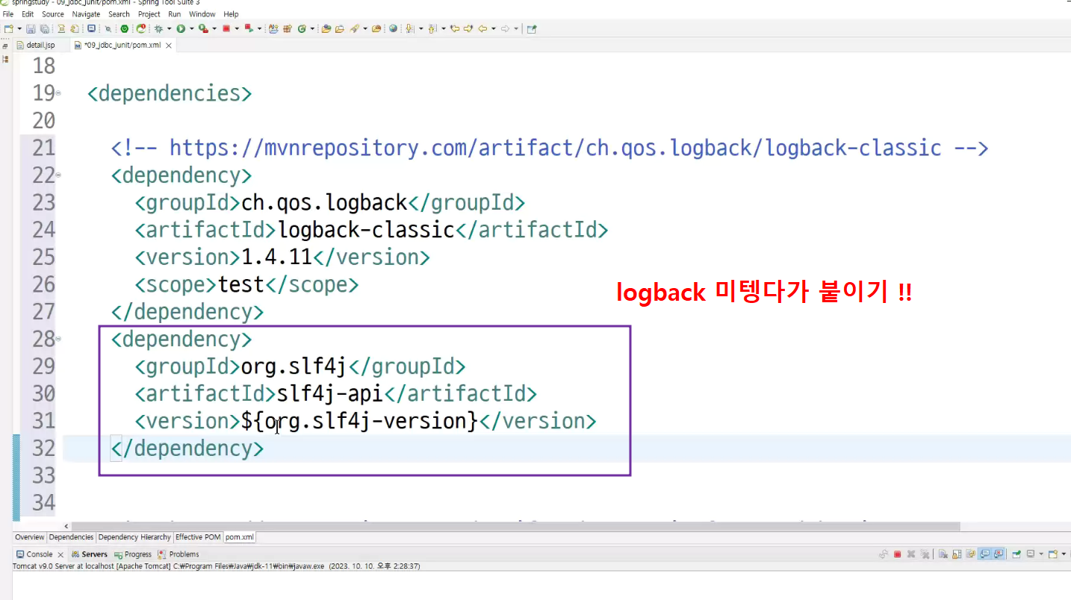Save the current pom.xml file
Screen dimensions: 1071x600
tap(31, 28)
